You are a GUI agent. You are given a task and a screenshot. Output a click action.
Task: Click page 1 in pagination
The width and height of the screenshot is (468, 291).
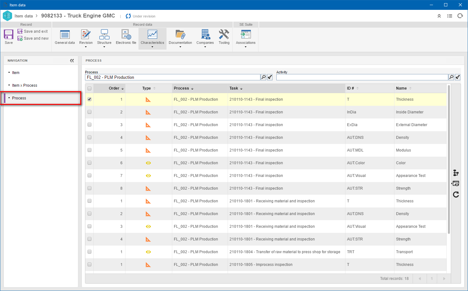(x=432, y=279)
